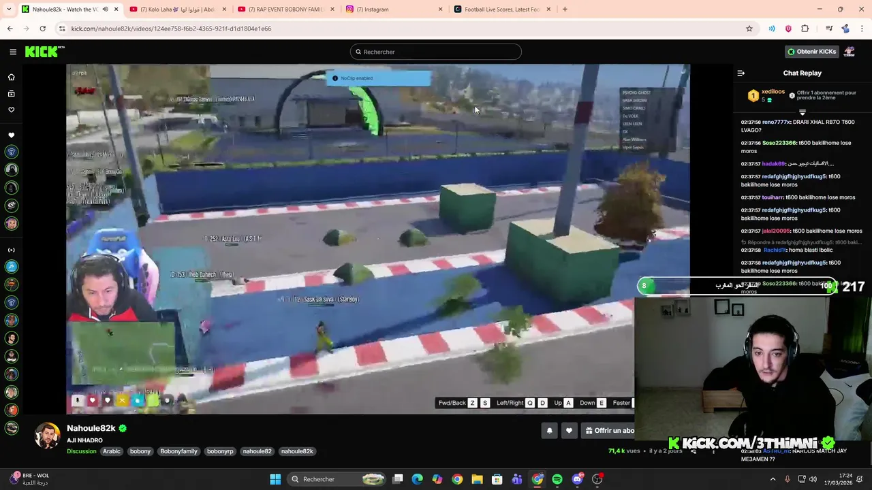872x490 pixels.
Task: Close the Instagram tab
Action: pos(440,10)
